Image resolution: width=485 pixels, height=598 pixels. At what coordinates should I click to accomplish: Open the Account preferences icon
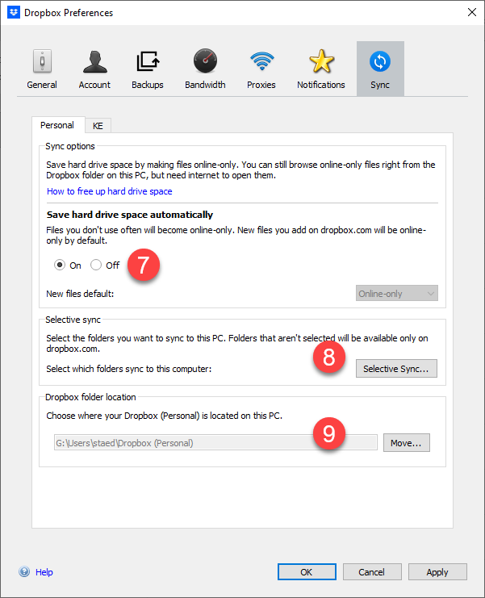pos(94,61)
